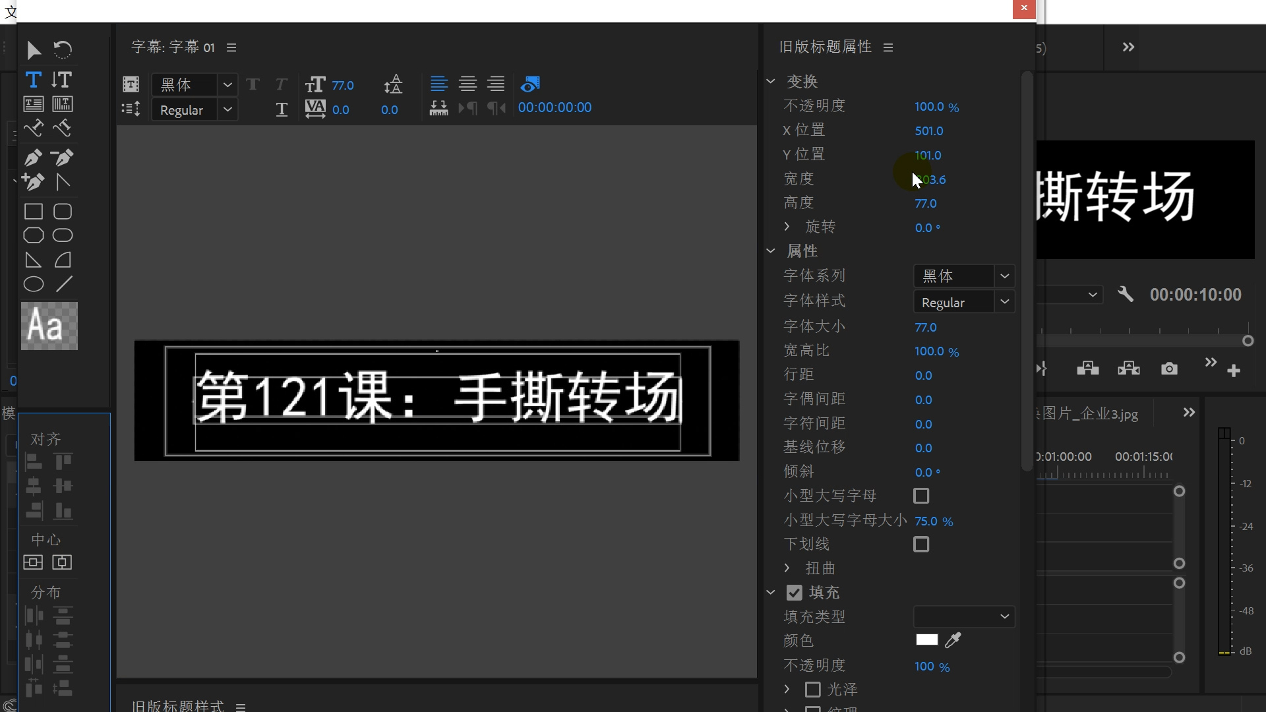Align text left in title toolbar
1266x712 pixels.
[439, 84]
